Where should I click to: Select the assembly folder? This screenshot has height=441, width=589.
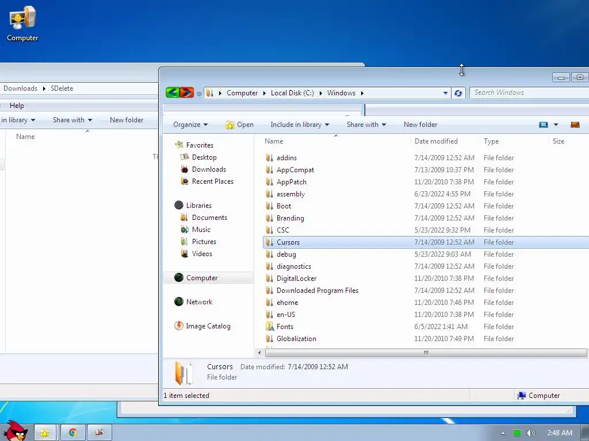click(x=290, y=194)
